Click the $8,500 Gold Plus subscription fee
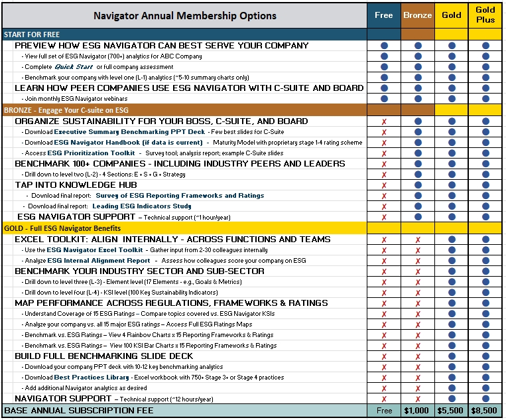The width and height of the screenshot is (506, 420). [x=485, y=411]
